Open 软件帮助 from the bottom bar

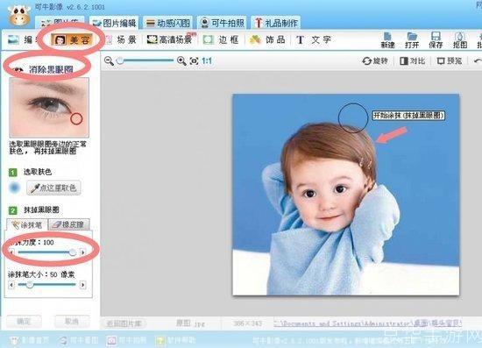click(x=175, y=340)
